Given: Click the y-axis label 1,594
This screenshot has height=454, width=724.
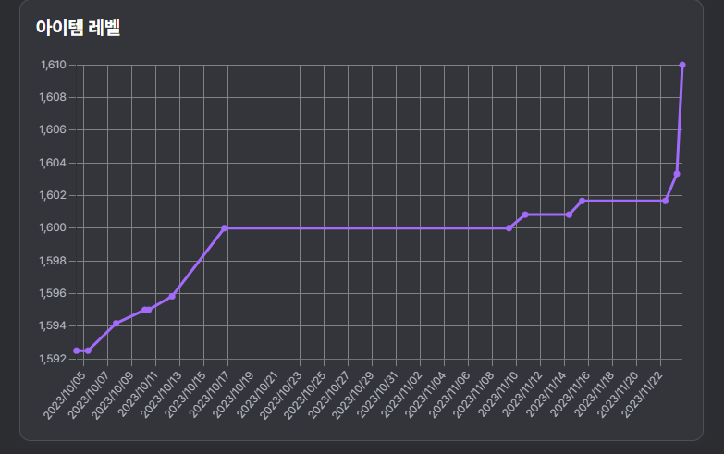Looking at the screenshot, I should (54, 326).
